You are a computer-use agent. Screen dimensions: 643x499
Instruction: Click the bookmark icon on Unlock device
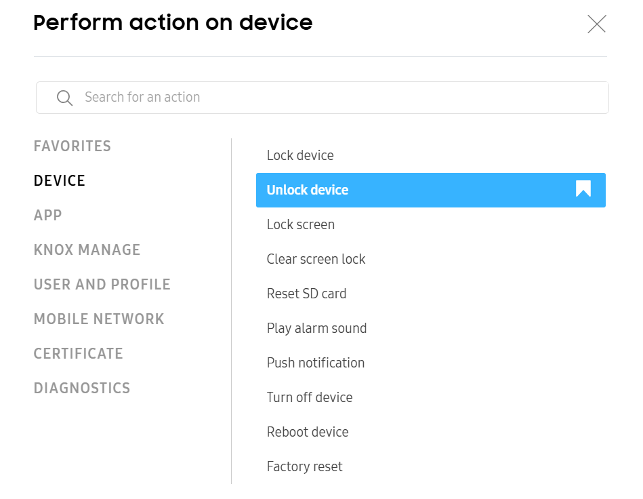(x=582, y=191)
